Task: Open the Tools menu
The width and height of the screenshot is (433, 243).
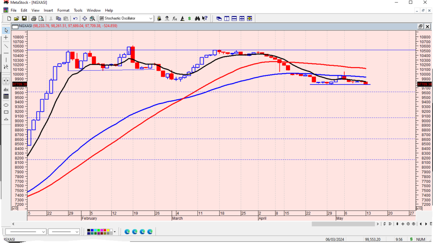Action: [x=78, y=10]
